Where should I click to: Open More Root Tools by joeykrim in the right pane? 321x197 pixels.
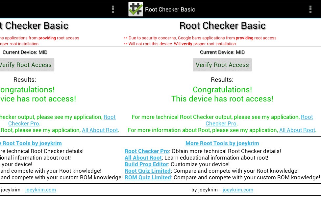222,143
